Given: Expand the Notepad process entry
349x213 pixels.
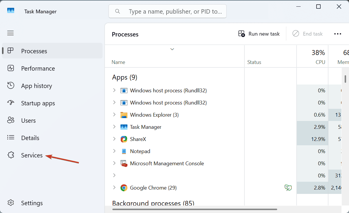Looking at the screenshot, I should [114, 151].
